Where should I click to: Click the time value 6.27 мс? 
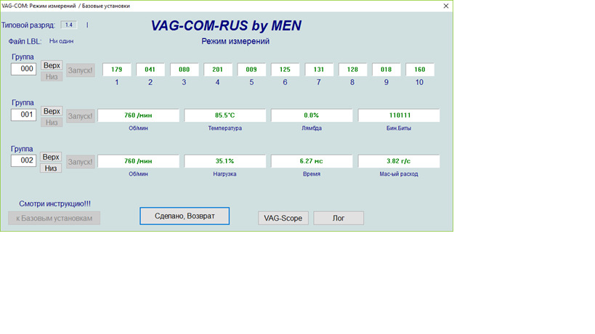312,161
